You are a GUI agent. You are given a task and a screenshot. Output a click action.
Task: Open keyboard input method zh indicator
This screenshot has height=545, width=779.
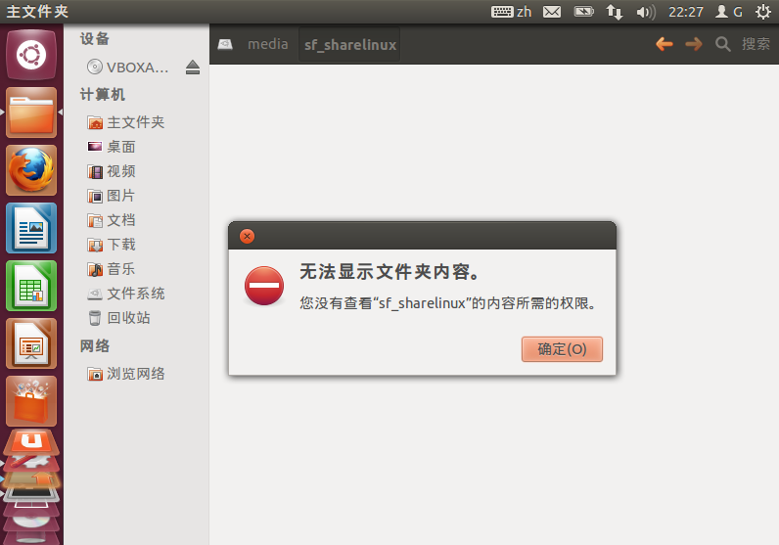click(511, 12)
